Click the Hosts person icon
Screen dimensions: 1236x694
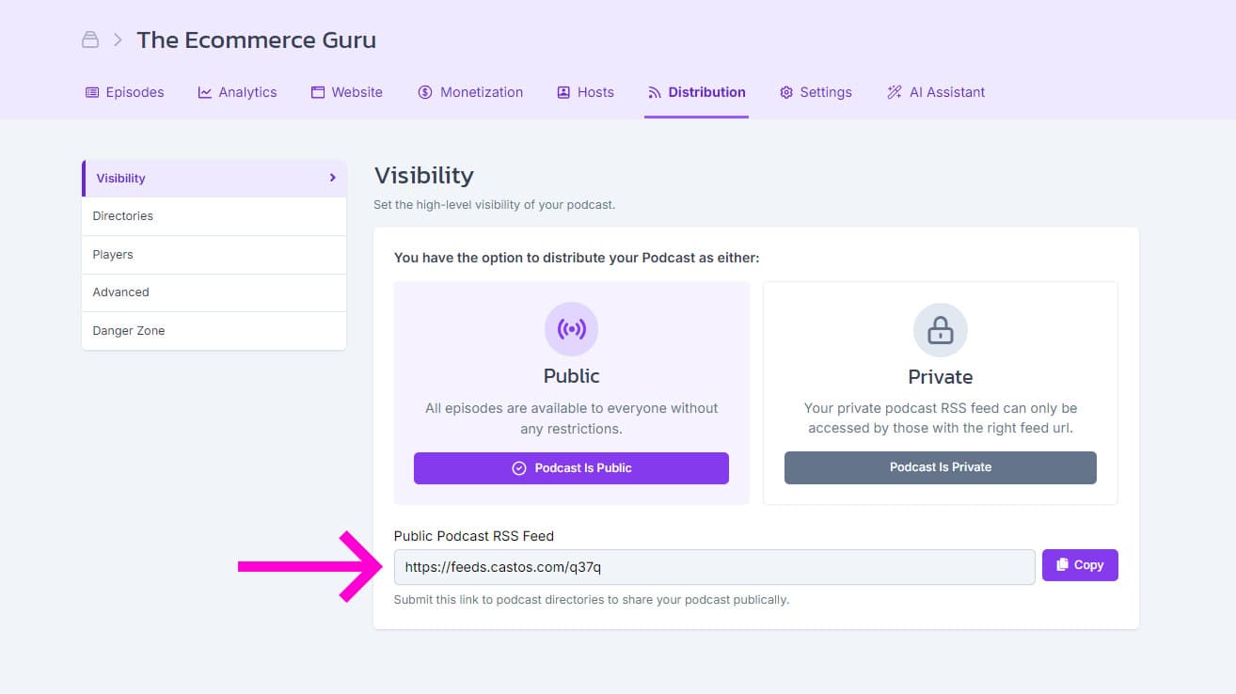(563, 92)
